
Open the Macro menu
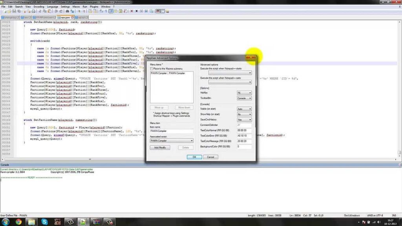[x=76, y=7]
